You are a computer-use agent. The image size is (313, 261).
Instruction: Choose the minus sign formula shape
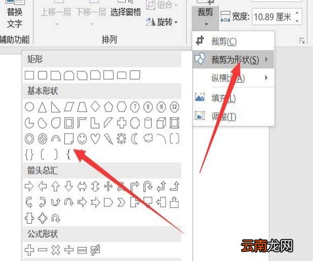[42, 250]
